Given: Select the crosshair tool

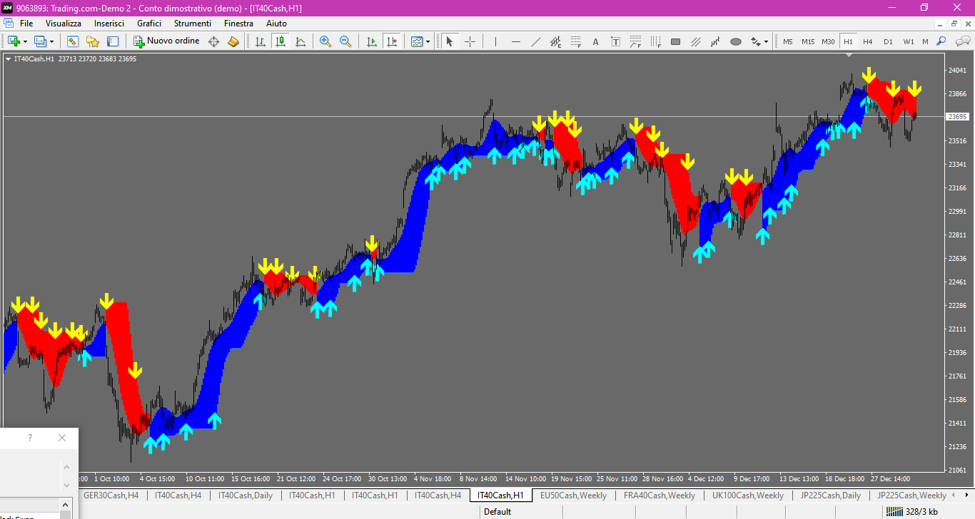Looking at the screenshot, I should (470, 41).
